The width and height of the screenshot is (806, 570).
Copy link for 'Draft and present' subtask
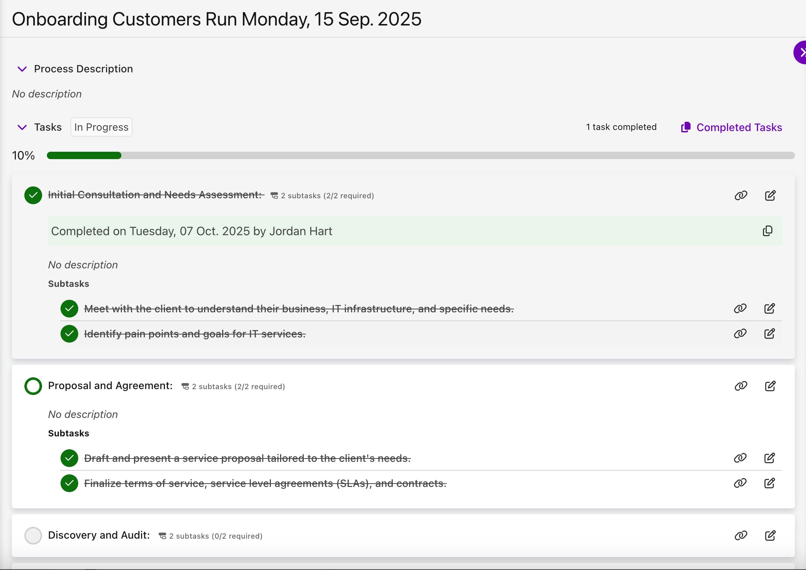click(x=740, y=458)
